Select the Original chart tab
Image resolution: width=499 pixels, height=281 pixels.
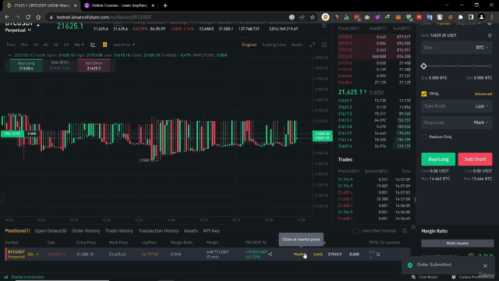pos(249,45)
